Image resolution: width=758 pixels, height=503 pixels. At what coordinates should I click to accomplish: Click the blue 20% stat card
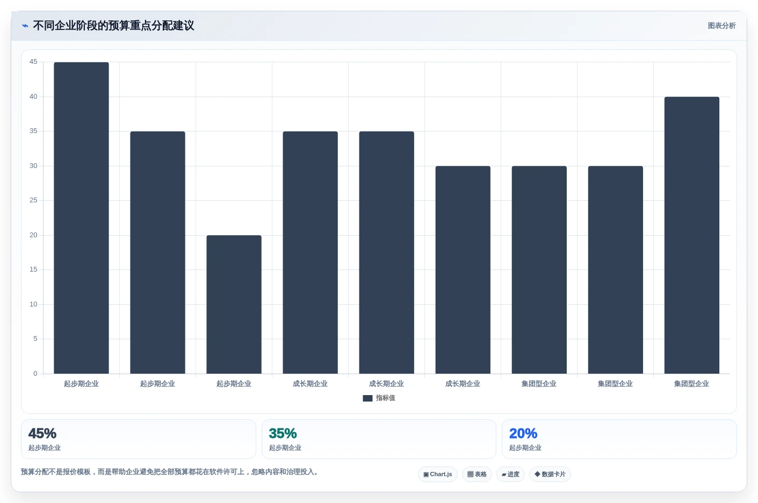[x=619, y=439]
